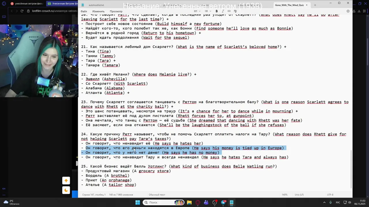Click answer 'Бордель (A brothel)' line
This screenshot has height=207, width=369.
click(x=105, y=176)
